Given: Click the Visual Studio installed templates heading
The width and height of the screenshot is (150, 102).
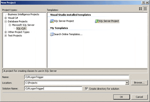Looking at the screenshot, I should click(71, 15).
